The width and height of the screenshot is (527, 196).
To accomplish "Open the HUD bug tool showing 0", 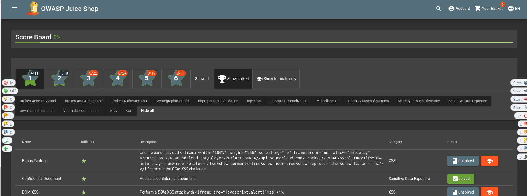I will point(522,157).
